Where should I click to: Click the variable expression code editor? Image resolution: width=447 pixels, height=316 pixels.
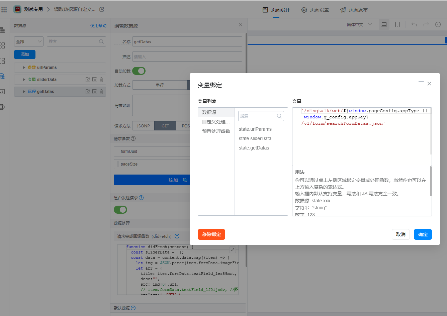pyautogui.click(x=362, y=136)
